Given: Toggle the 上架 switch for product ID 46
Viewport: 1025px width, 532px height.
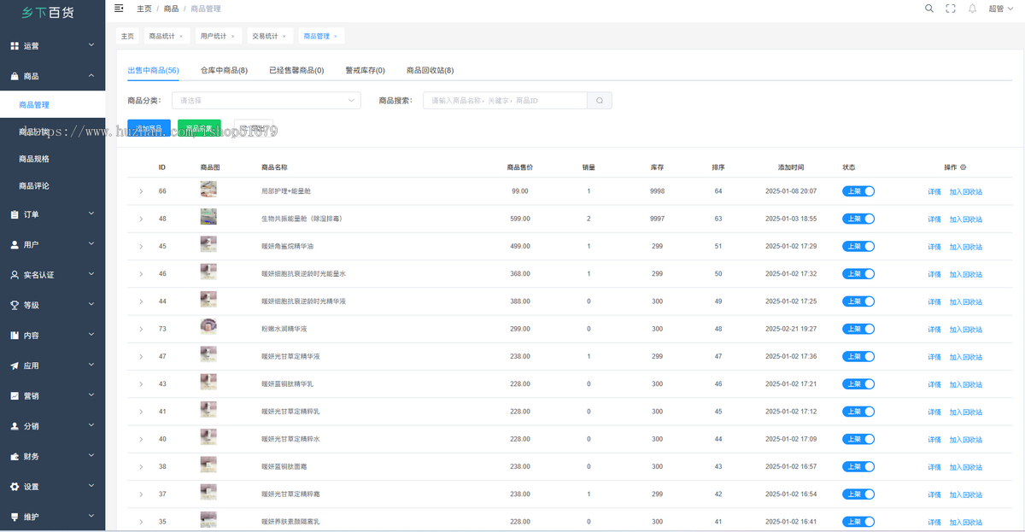Looking at the screenshot, I should (858, 274).
